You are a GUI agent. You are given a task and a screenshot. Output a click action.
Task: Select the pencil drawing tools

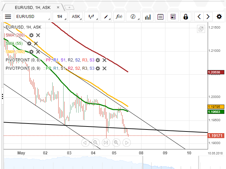click(x=106, y=17)
